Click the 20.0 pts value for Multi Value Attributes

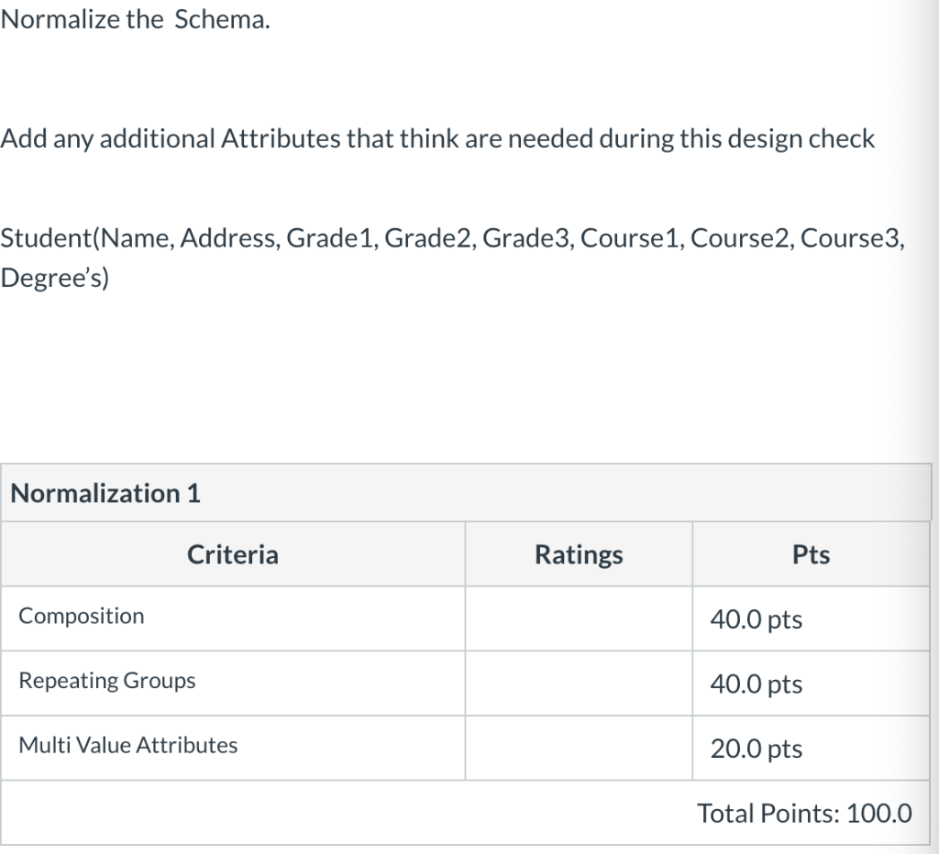[x=756, y=749]
